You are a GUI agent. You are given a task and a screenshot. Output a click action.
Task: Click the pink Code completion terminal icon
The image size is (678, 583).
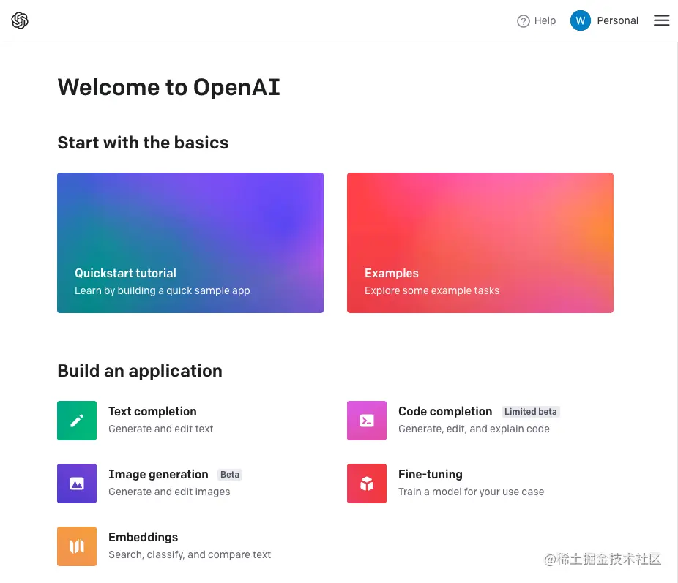coord(367,420)
